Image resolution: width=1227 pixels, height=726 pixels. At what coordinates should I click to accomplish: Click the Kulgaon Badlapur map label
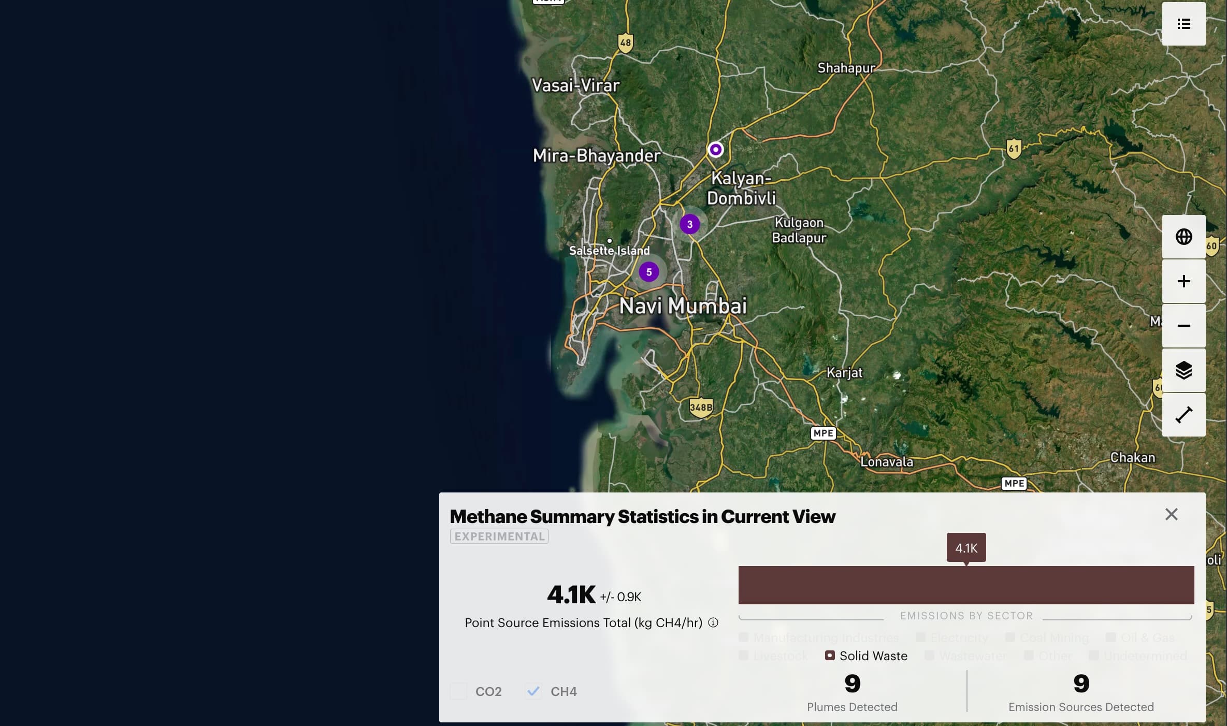(x=799, y=230)
